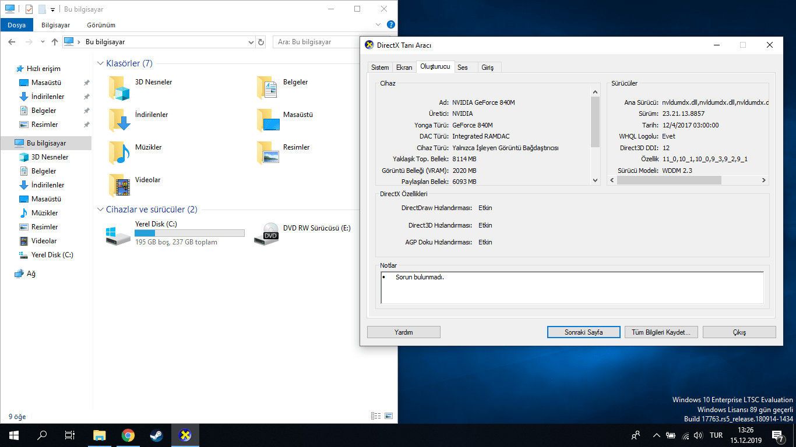Click the Explorer forward arrow
796x447 pixels.
28,42
